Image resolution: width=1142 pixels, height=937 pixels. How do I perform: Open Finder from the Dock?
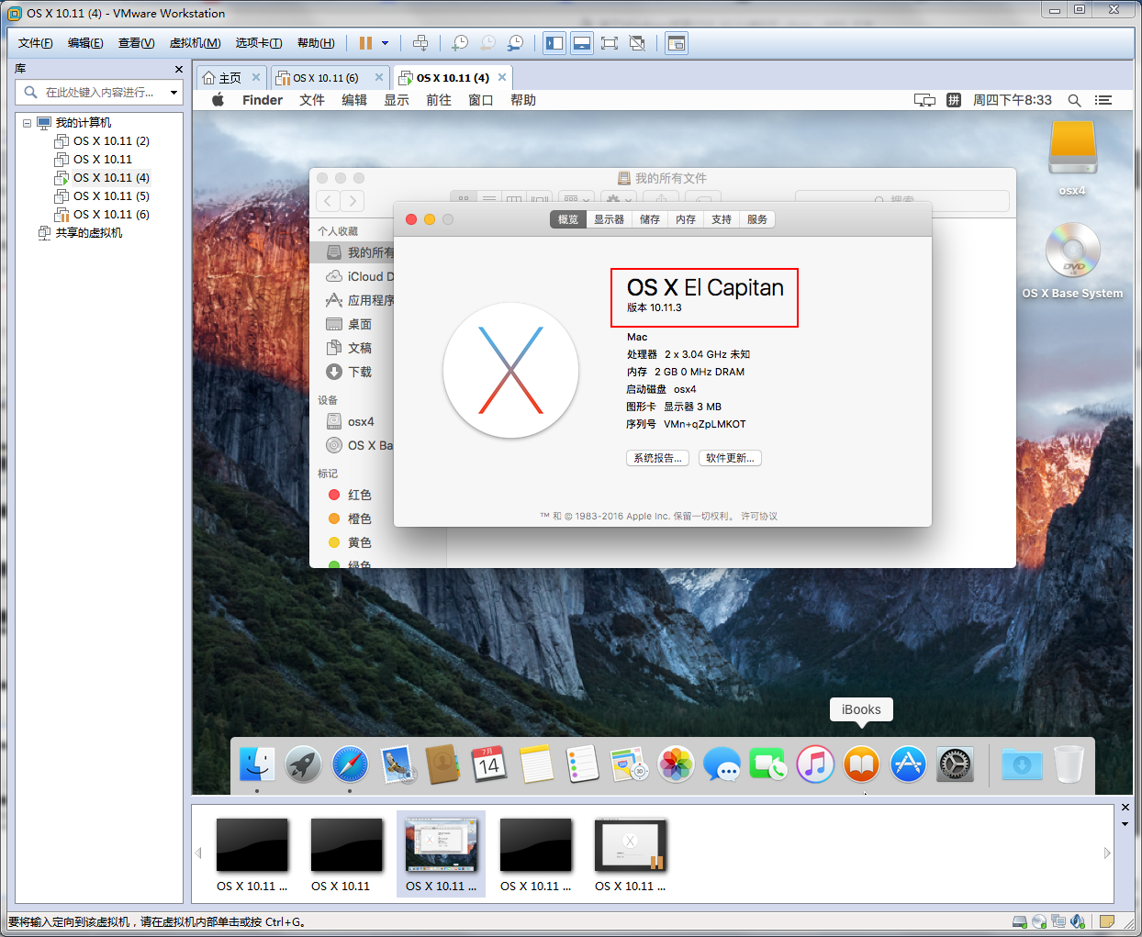[x=257, y=764]
